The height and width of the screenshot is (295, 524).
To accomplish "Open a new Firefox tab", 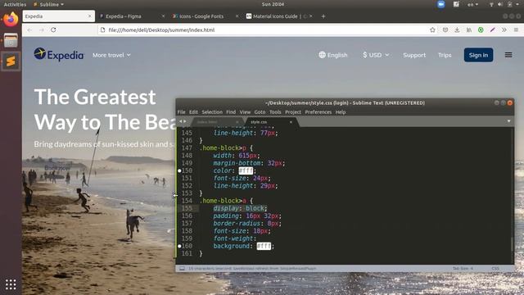I will coord(323,16).
